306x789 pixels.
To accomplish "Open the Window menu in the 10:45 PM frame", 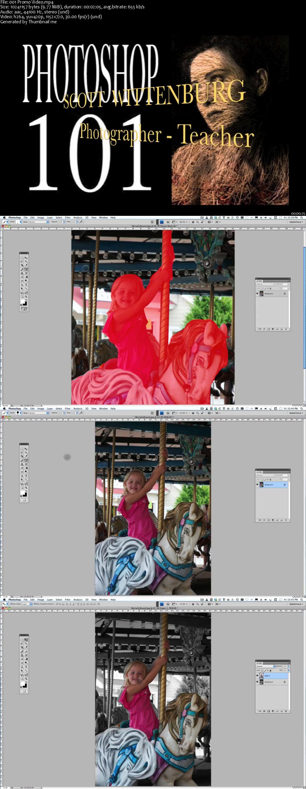I will point(103,600).
